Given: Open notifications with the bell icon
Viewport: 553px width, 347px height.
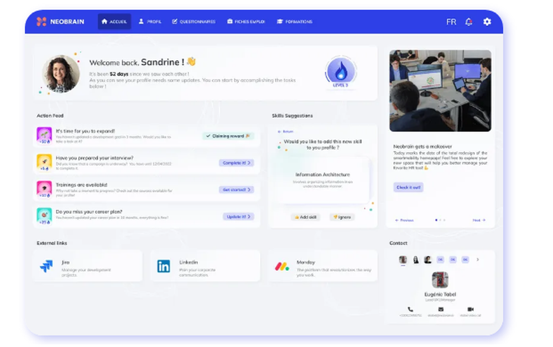Looking at the screenshot, I should (x=468, y=22).
